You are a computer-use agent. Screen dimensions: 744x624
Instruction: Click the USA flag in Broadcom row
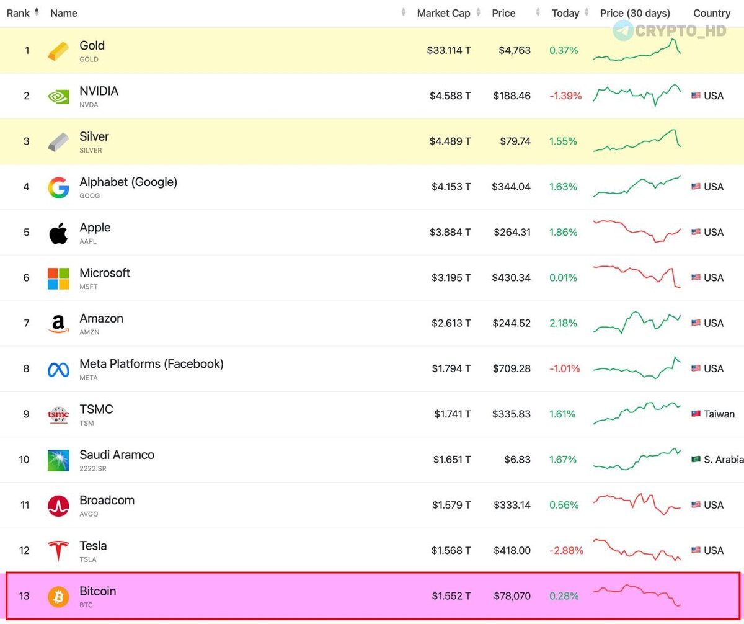coord(696,505)
